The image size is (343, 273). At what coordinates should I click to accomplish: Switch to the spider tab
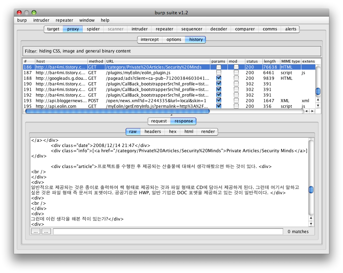tap(93, 29)
